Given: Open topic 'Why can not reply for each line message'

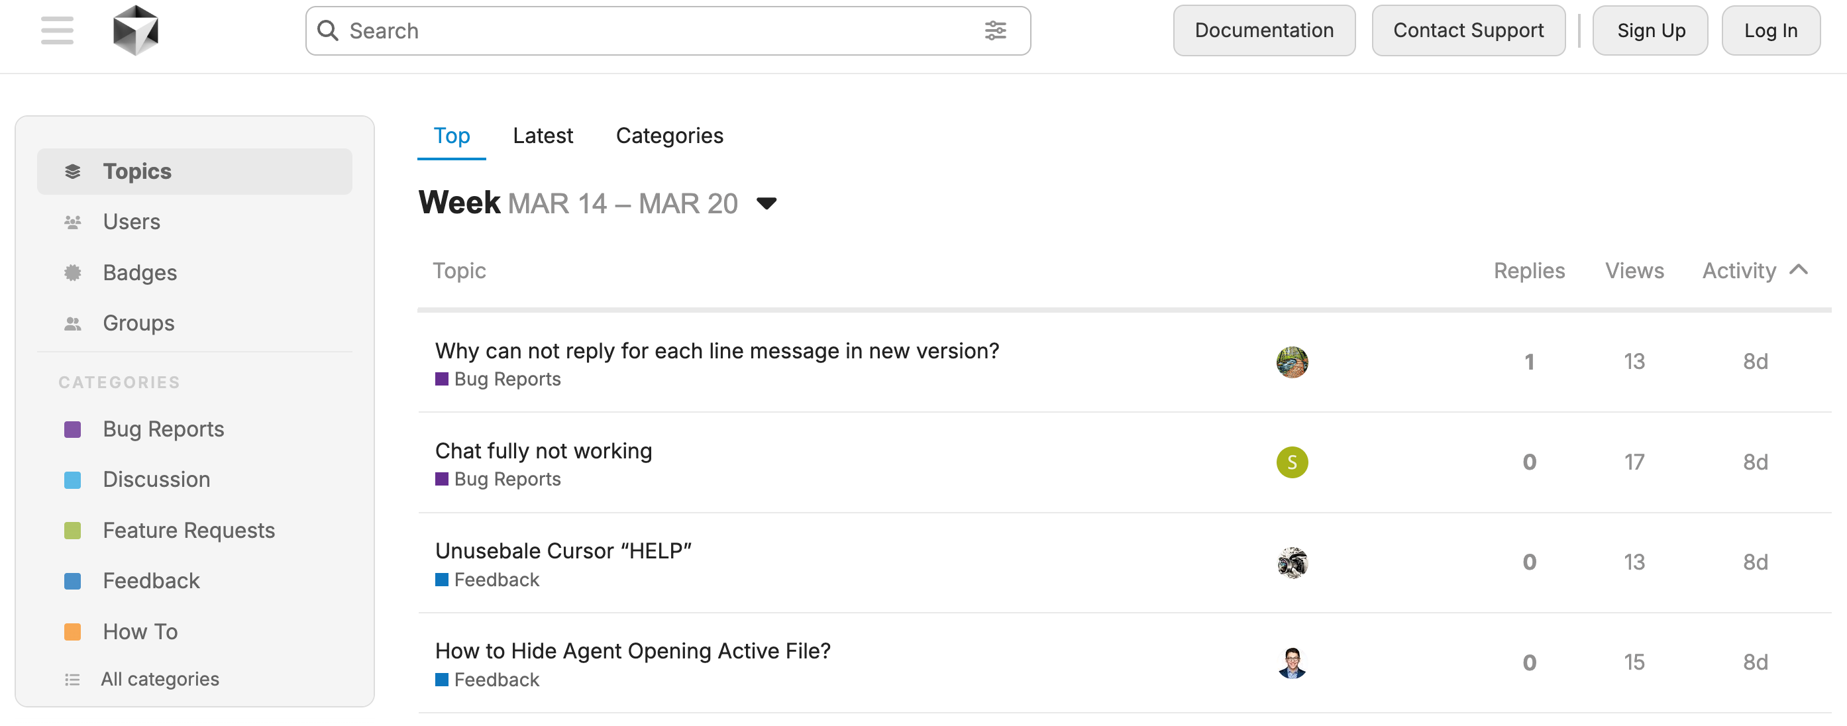Looking at the screenshot, I should pos(717,351).
